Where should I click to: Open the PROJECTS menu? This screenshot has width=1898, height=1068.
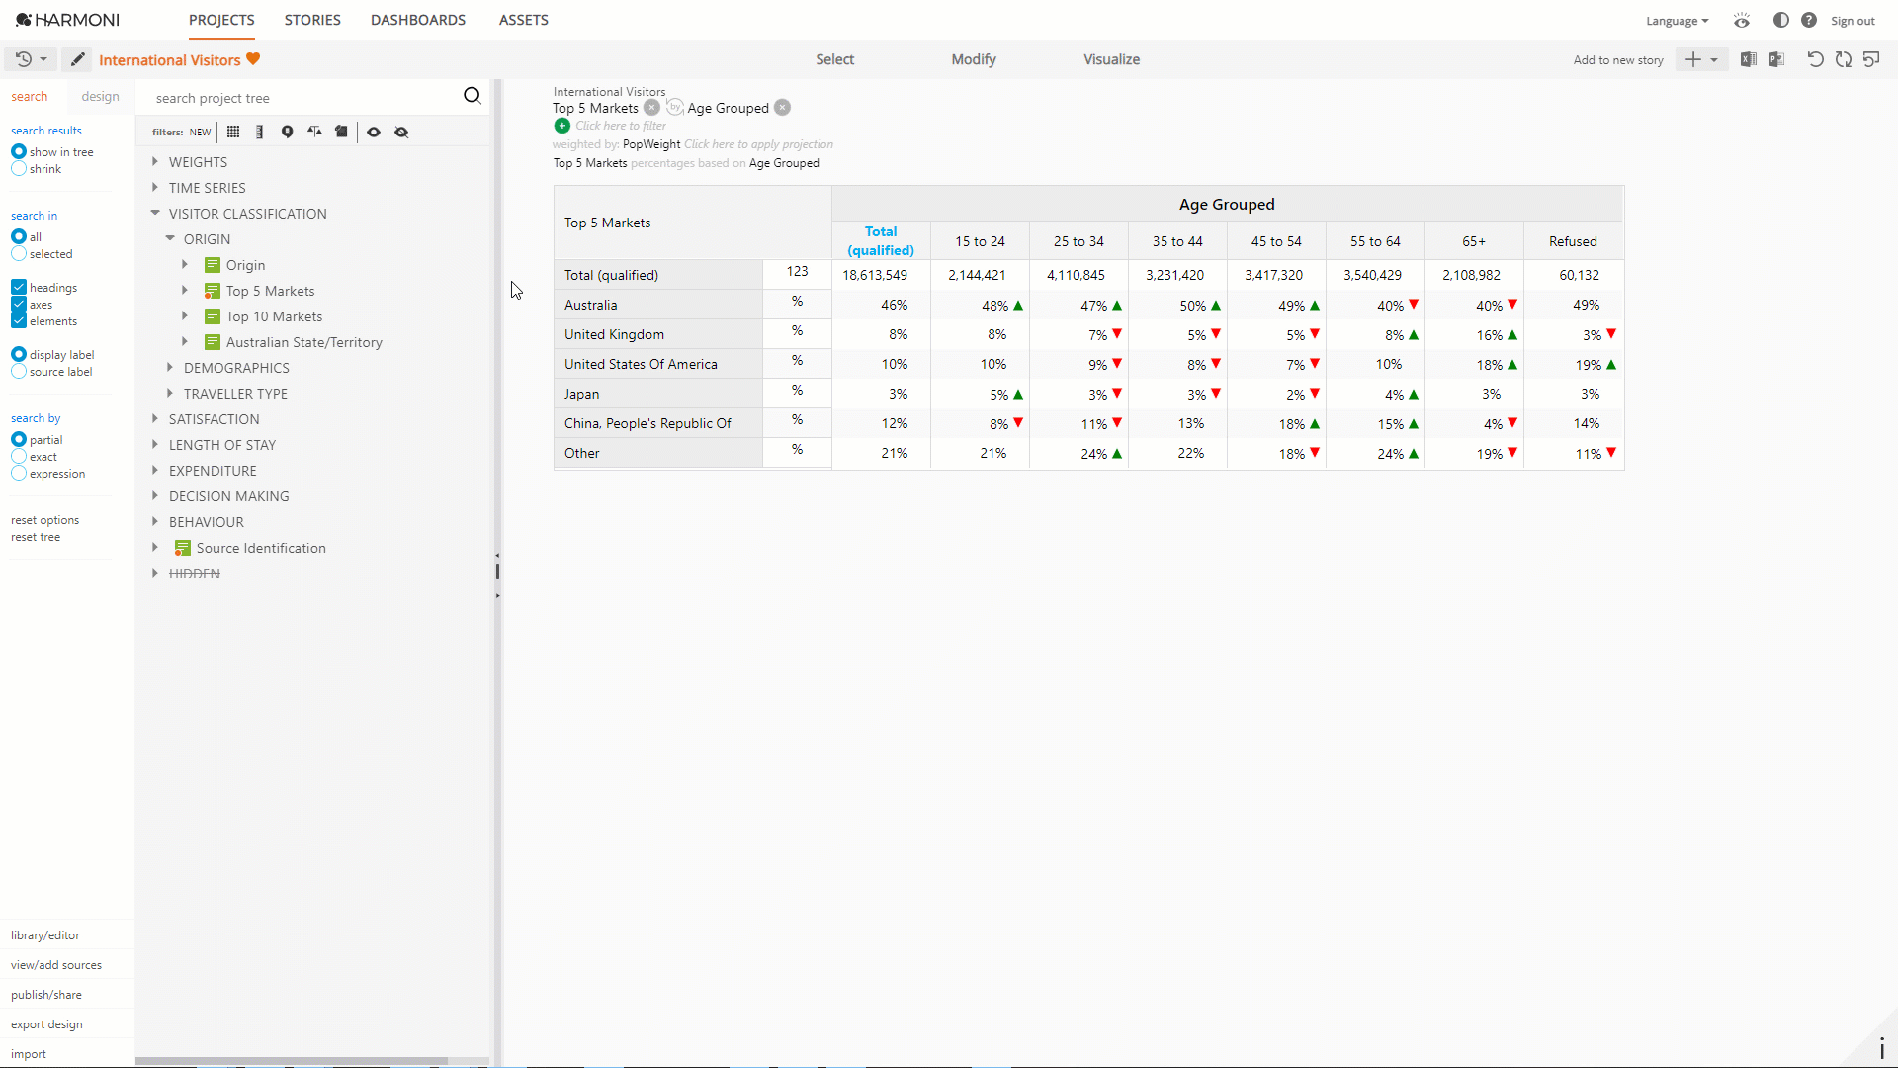(x=221, y=20)
